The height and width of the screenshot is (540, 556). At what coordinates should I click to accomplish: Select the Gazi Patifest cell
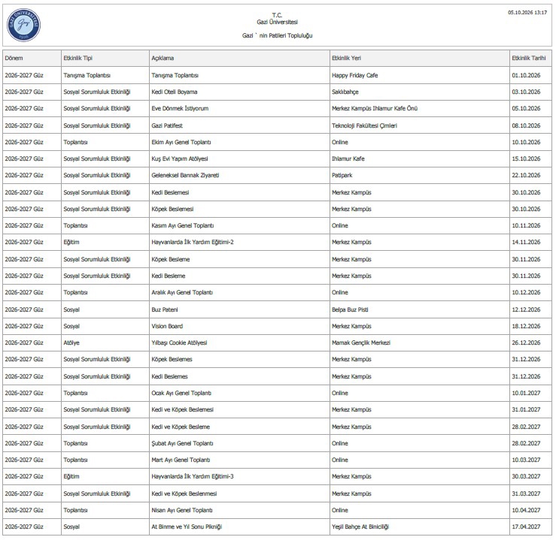tap(239, 125)
